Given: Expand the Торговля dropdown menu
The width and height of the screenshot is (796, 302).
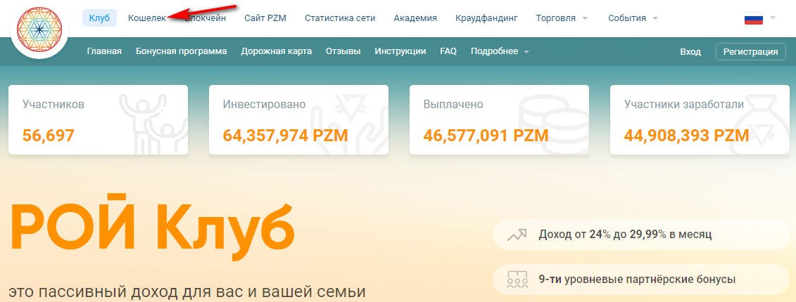Looking at the screenshot, I should coord(562,18).
